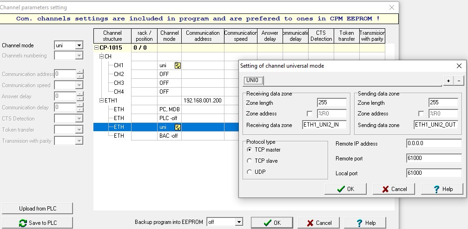The height and width of the screenshot is (229, 468).
Task: Select the TCP slave protocol type
Action: click(250, 161)
